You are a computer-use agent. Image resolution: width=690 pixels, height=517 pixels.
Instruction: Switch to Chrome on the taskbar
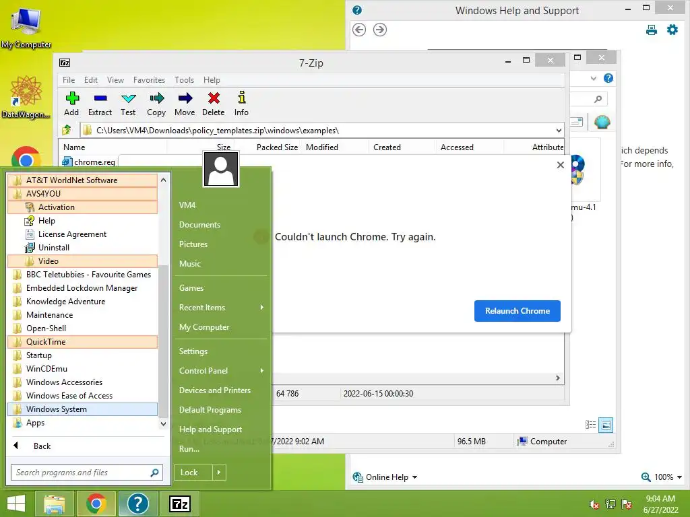point(96,504)
